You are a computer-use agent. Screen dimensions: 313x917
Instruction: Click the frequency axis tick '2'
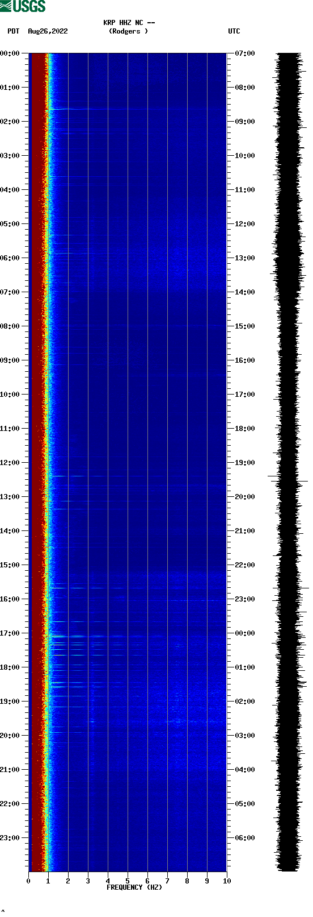(x=68, y=881)
